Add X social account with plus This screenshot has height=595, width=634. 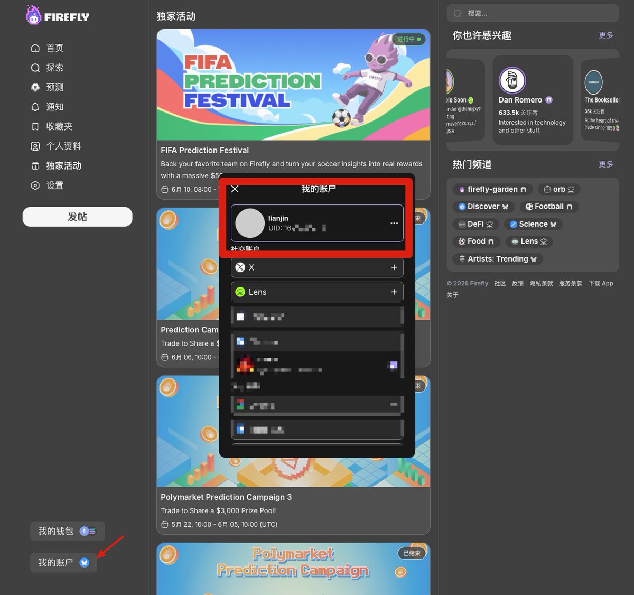tap(394, 267)
